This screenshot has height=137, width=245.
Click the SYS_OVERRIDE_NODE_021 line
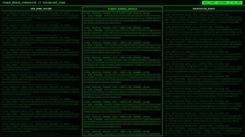pos(38,124)
